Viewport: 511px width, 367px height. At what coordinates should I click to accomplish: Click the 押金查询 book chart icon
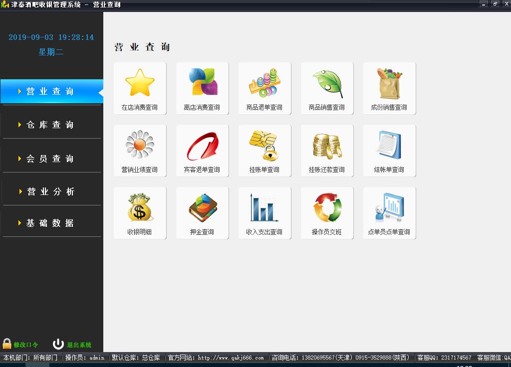(202, 208)
